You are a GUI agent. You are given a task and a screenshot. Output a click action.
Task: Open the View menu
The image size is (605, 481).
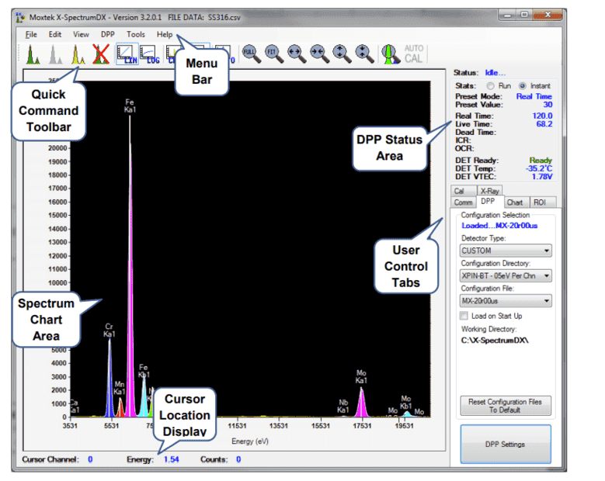click(x=81, y=34)
